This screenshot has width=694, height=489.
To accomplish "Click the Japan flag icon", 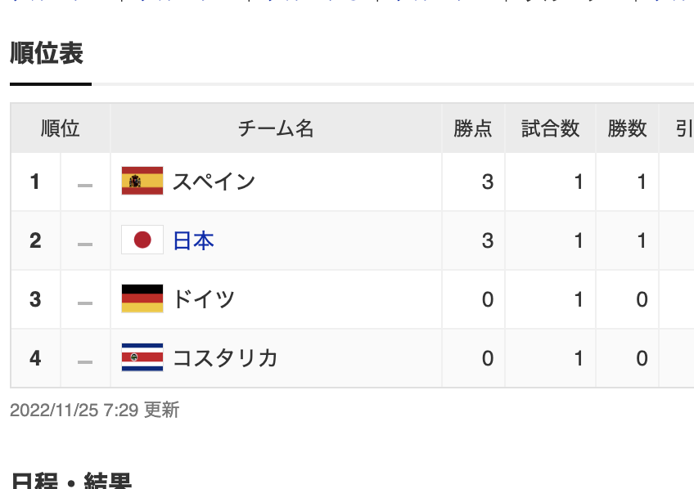I will click(142, 240).
